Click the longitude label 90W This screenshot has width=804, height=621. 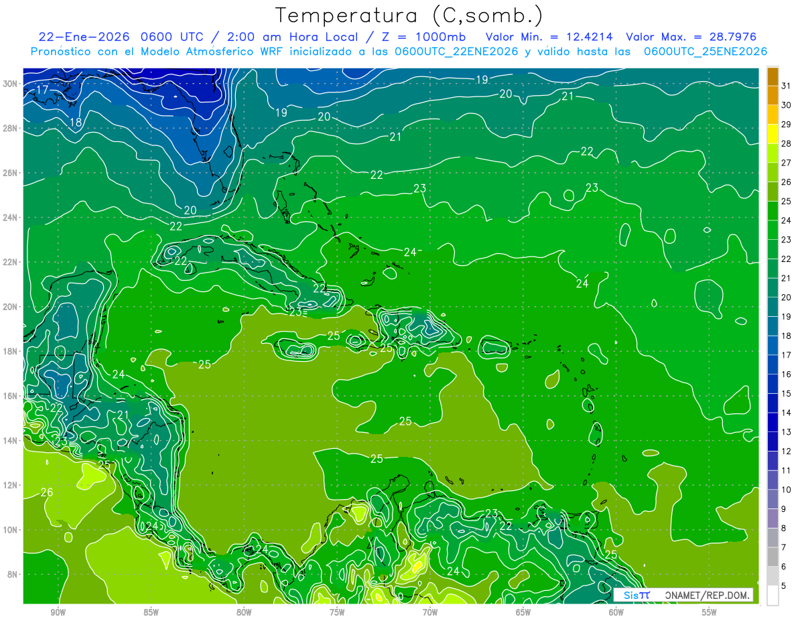coord(58,612)
